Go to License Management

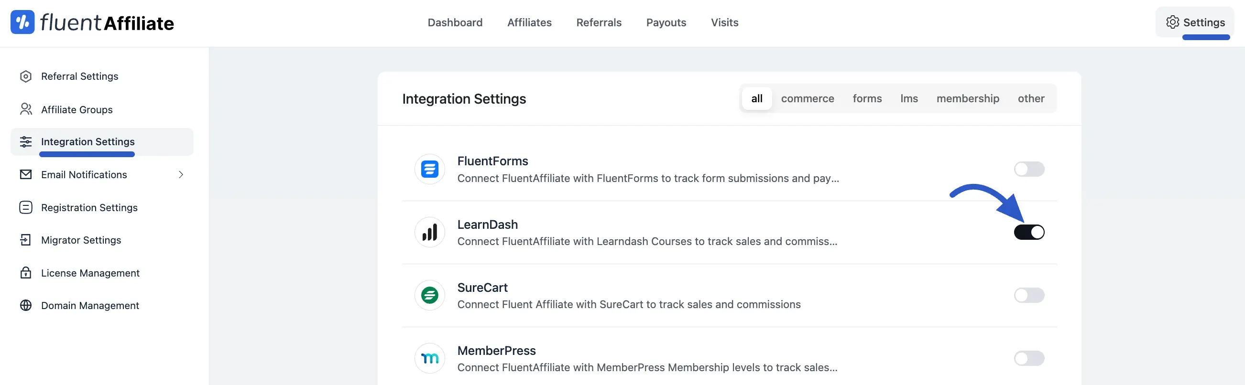click(102, 272)
